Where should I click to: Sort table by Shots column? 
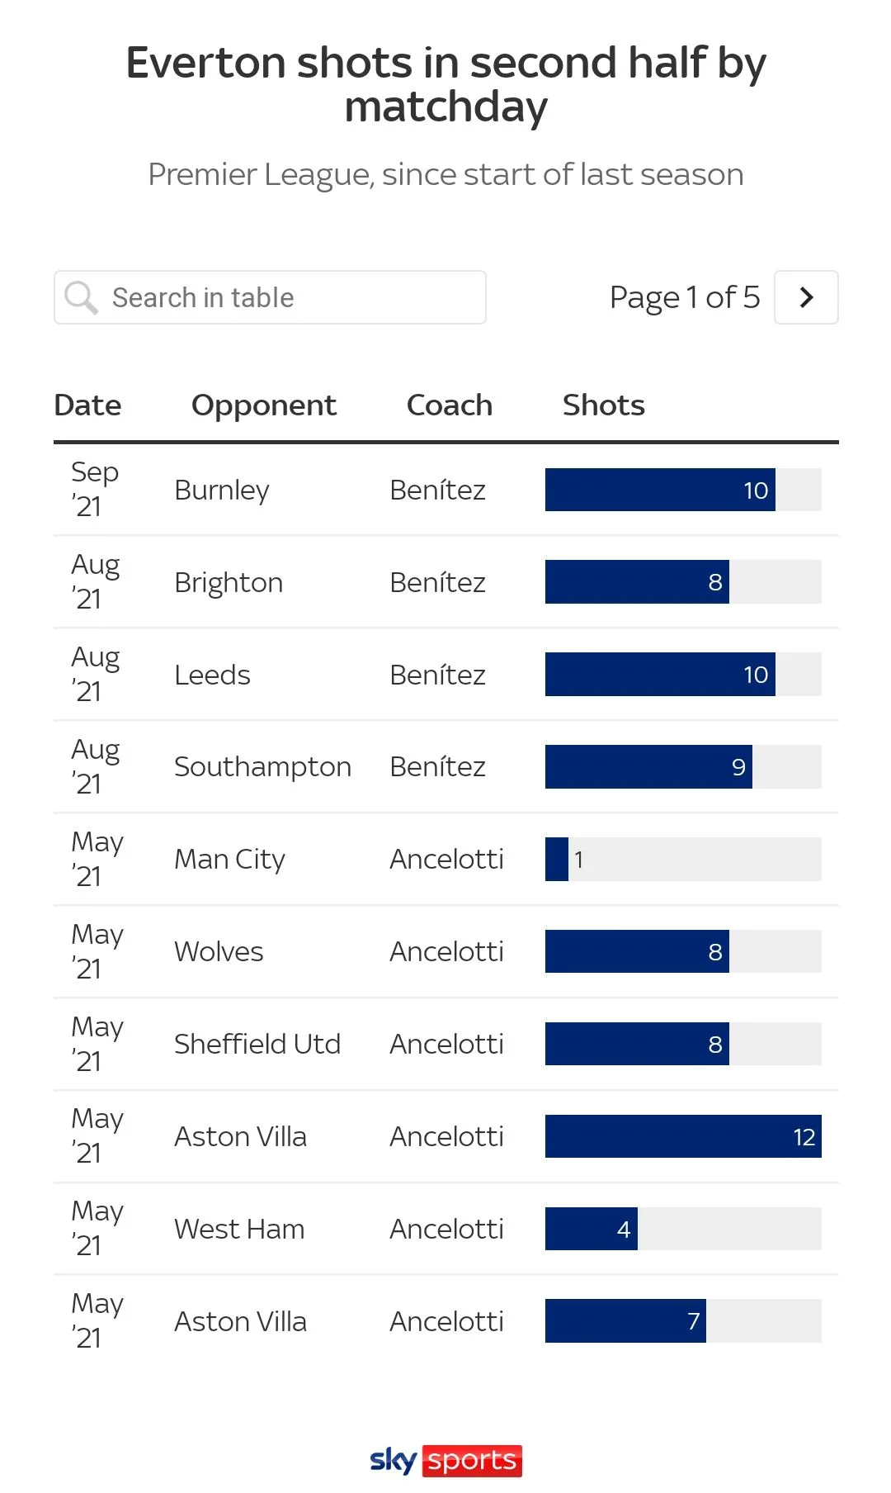[603, 405]
